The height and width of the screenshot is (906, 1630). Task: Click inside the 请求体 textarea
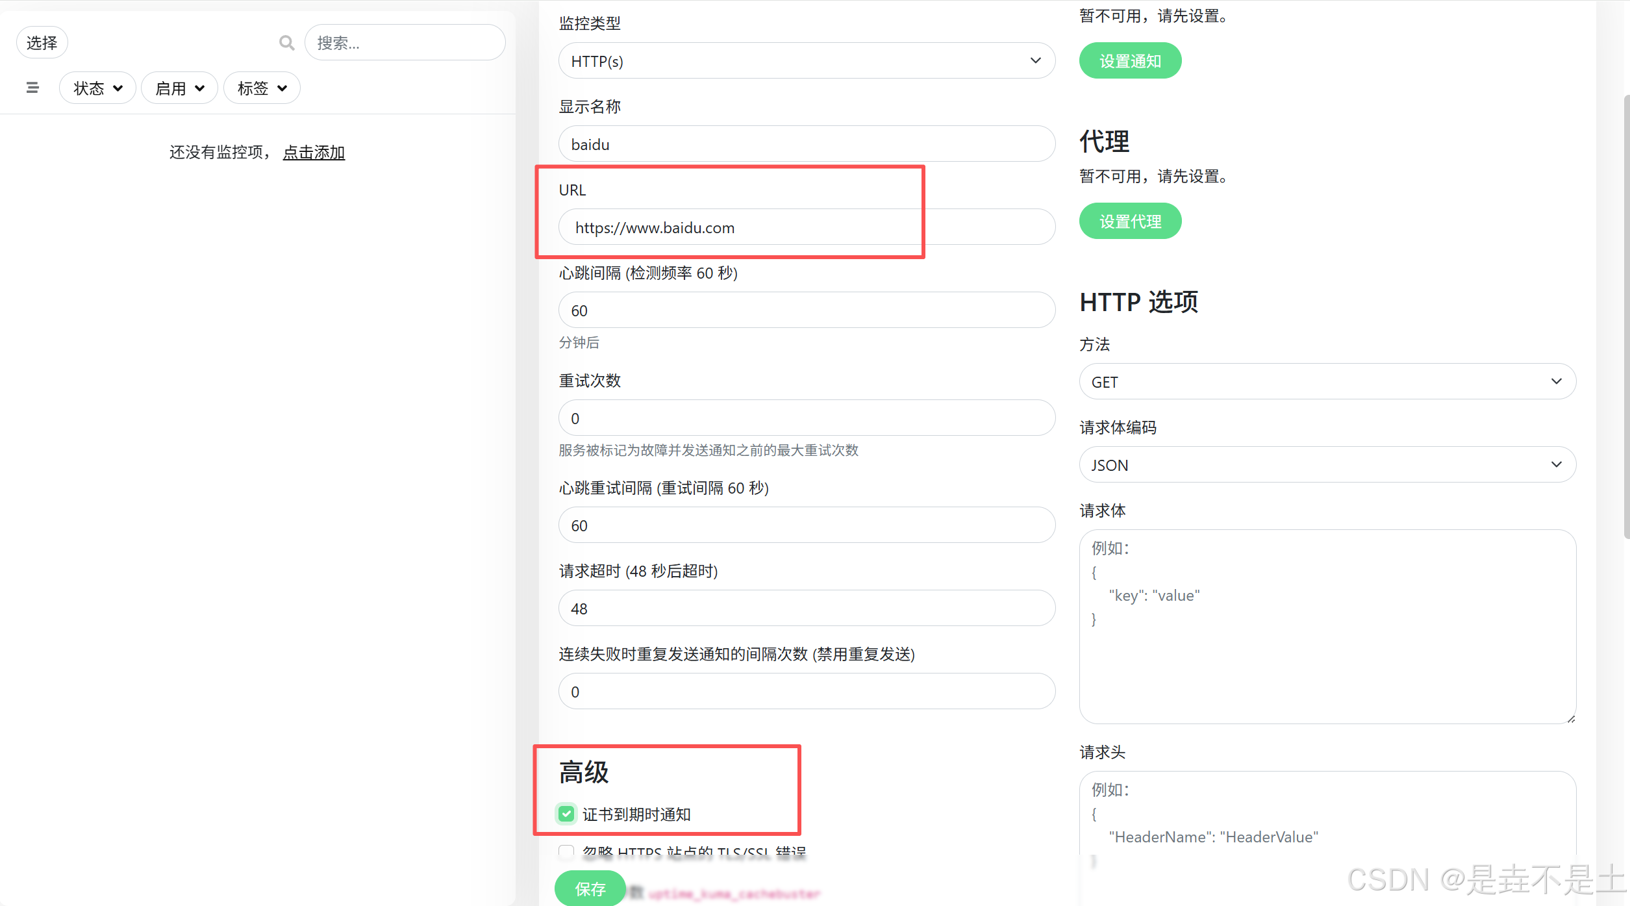click(x=1327, y=627)
